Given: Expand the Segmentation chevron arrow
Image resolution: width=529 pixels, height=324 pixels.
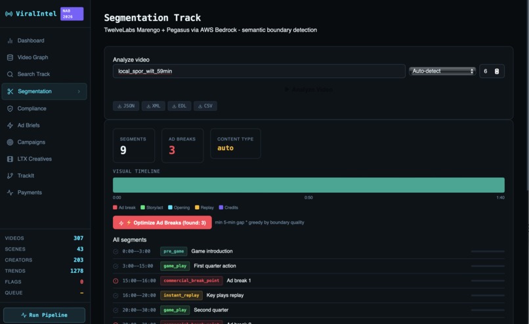Looking at the screenshot, I should pyautogui.click(x=79, y=91).
